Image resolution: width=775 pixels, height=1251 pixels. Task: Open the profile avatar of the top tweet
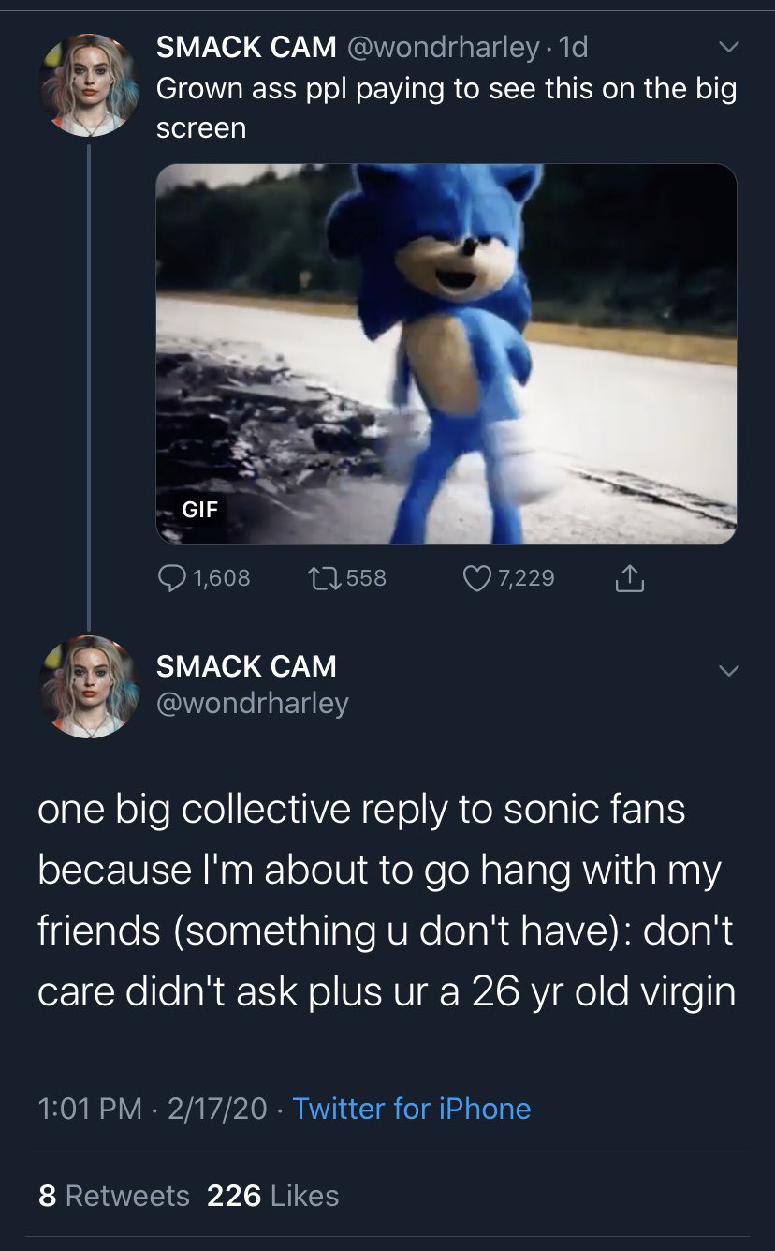(89, 85)
